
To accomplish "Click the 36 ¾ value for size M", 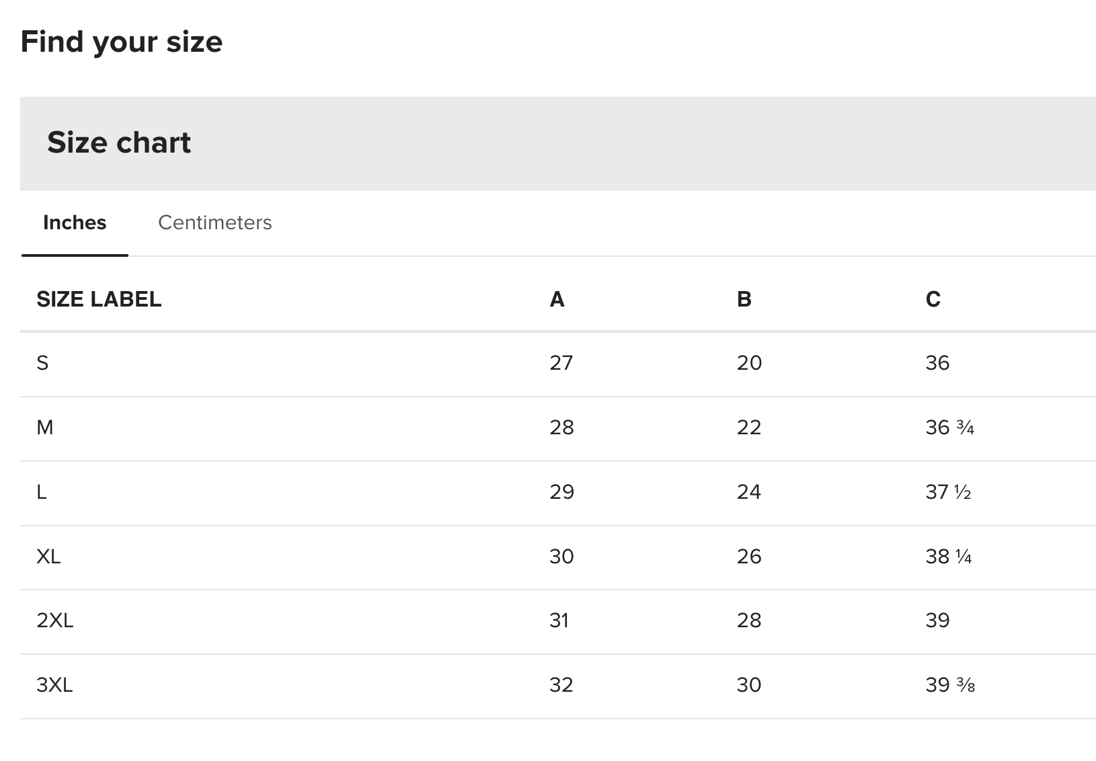I will tap(949, 428).
